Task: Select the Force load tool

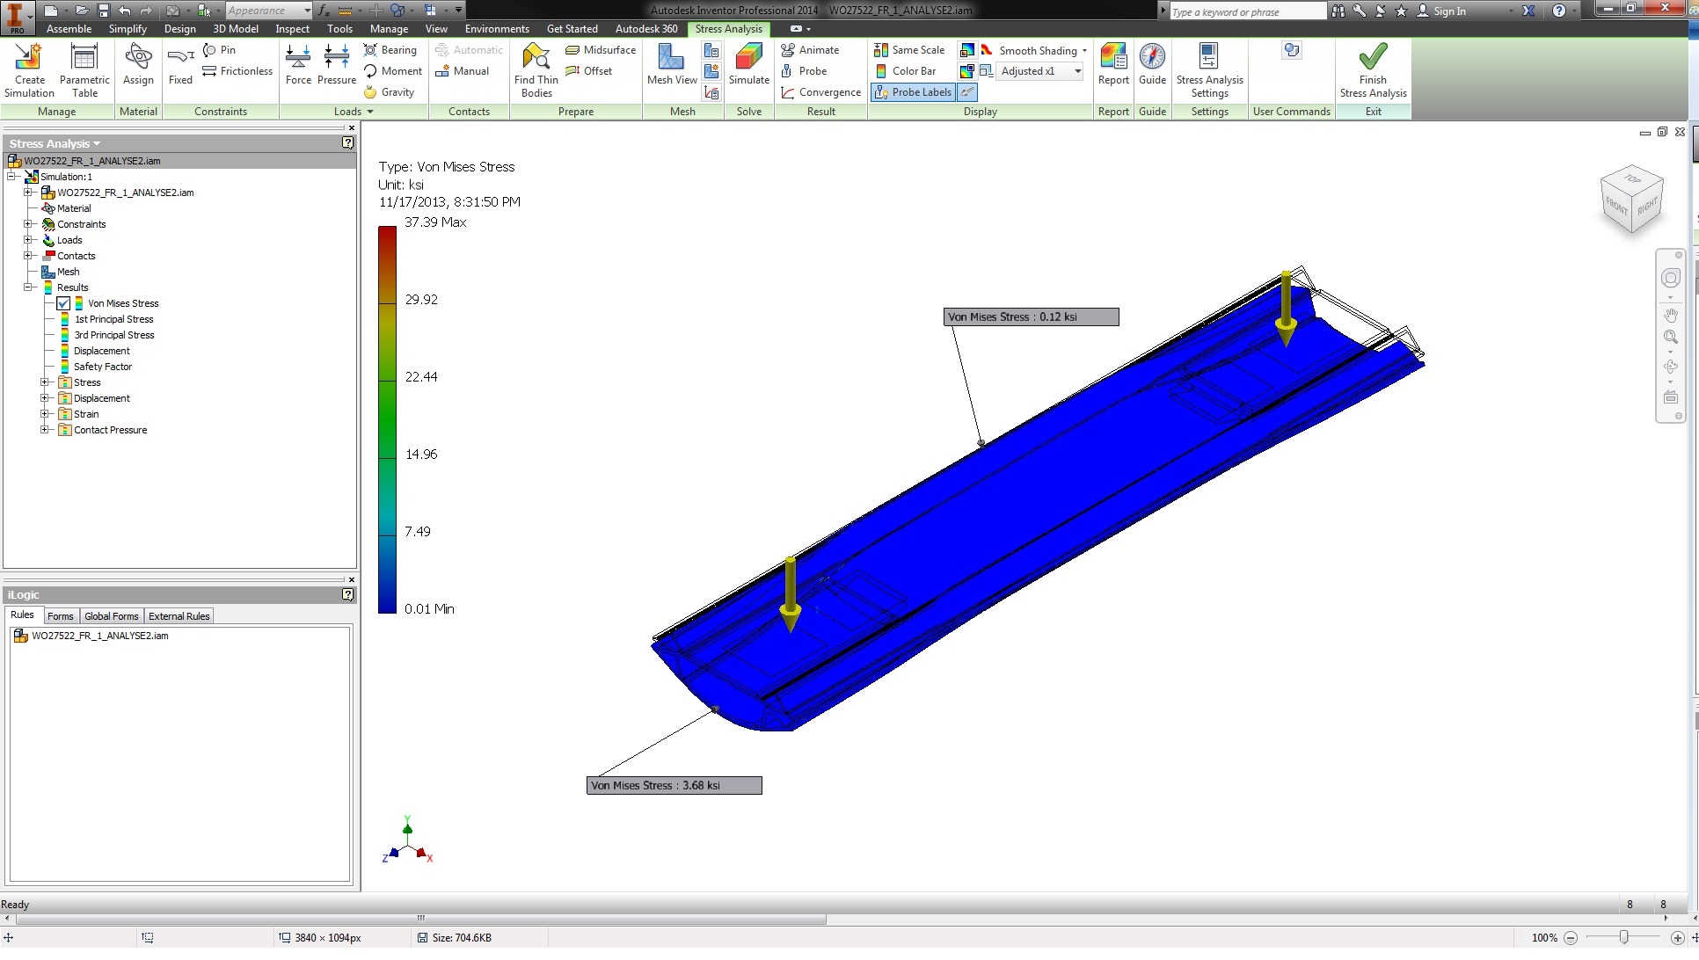Action: pos(298,59)
